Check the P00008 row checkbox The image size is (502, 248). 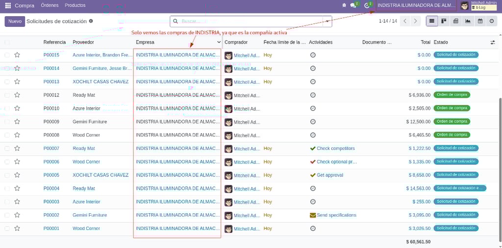[x=7, y=135]
